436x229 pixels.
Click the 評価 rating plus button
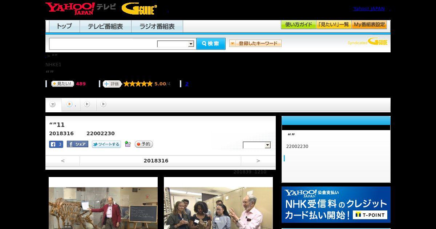coord(112,84)
